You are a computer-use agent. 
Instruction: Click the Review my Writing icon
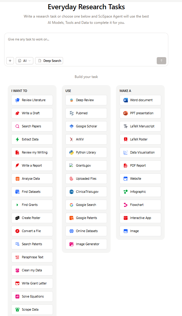pyautogui.click(x=18, y=153)
